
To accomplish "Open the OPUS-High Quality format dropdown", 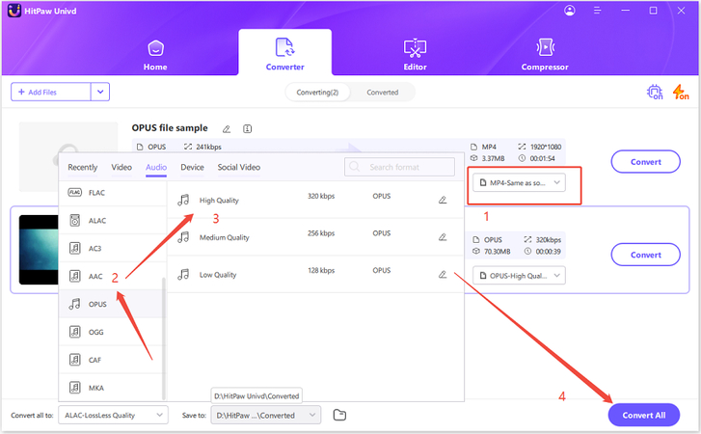I will [x=519, y=276].
